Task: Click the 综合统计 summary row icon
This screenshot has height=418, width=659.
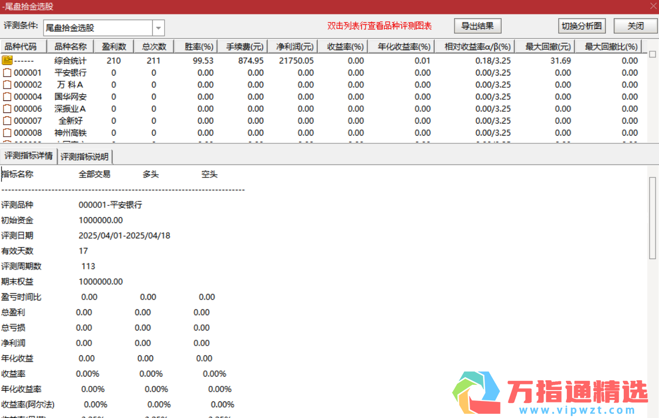Action: coord(7,61)
